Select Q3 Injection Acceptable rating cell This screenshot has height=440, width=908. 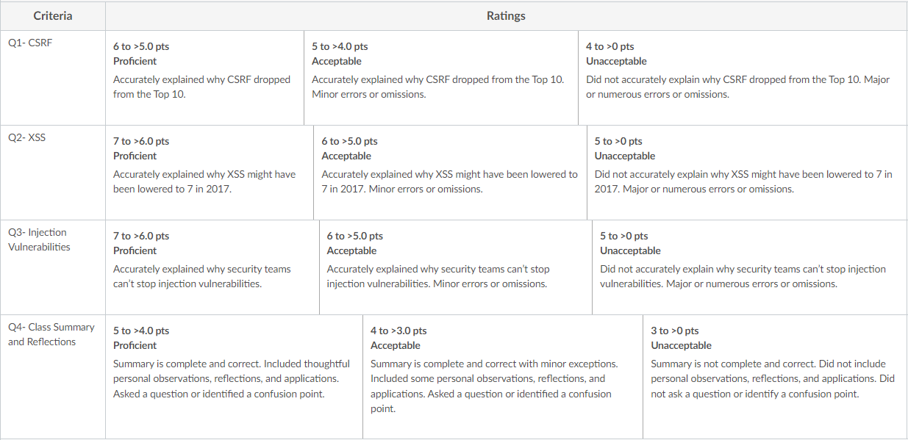tap(456, 267)
